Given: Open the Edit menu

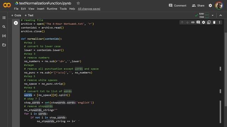Looking at the screenshot, I should pyautogui.click(x=23, y=9).
